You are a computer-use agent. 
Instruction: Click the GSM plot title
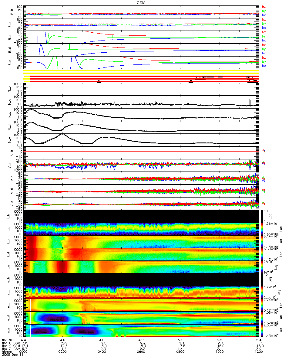[141, 2]
